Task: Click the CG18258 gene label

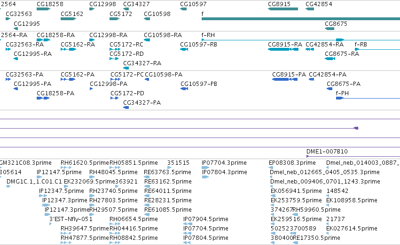Action: click(x=50, y=4)
